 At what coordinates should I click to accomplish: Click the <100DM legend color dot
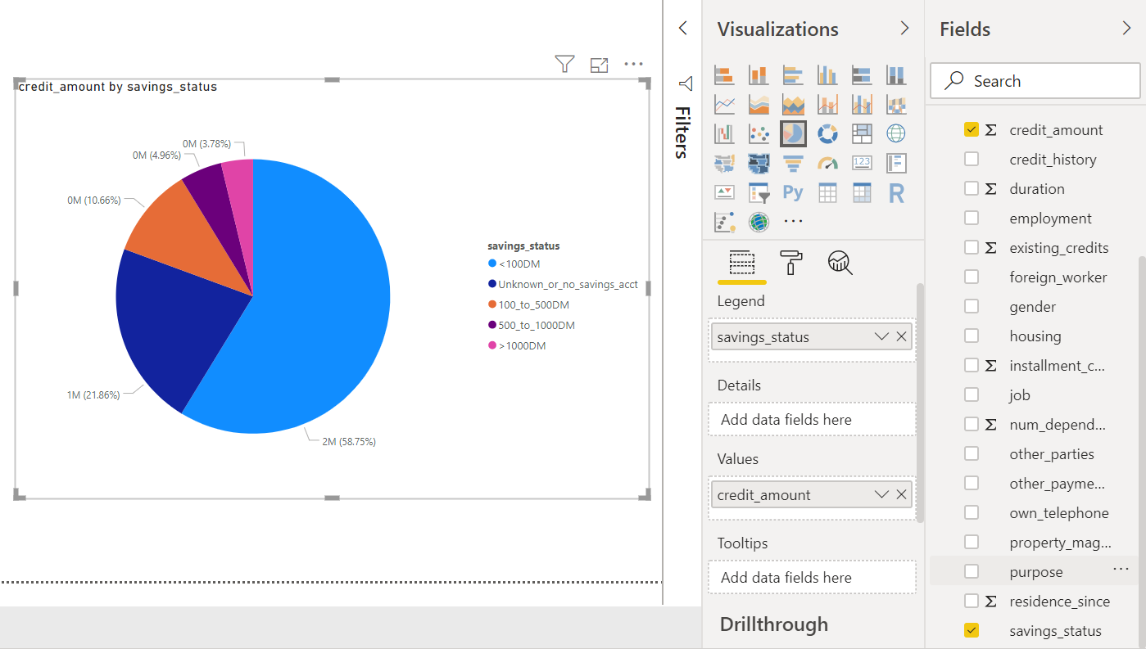point(492,264)
